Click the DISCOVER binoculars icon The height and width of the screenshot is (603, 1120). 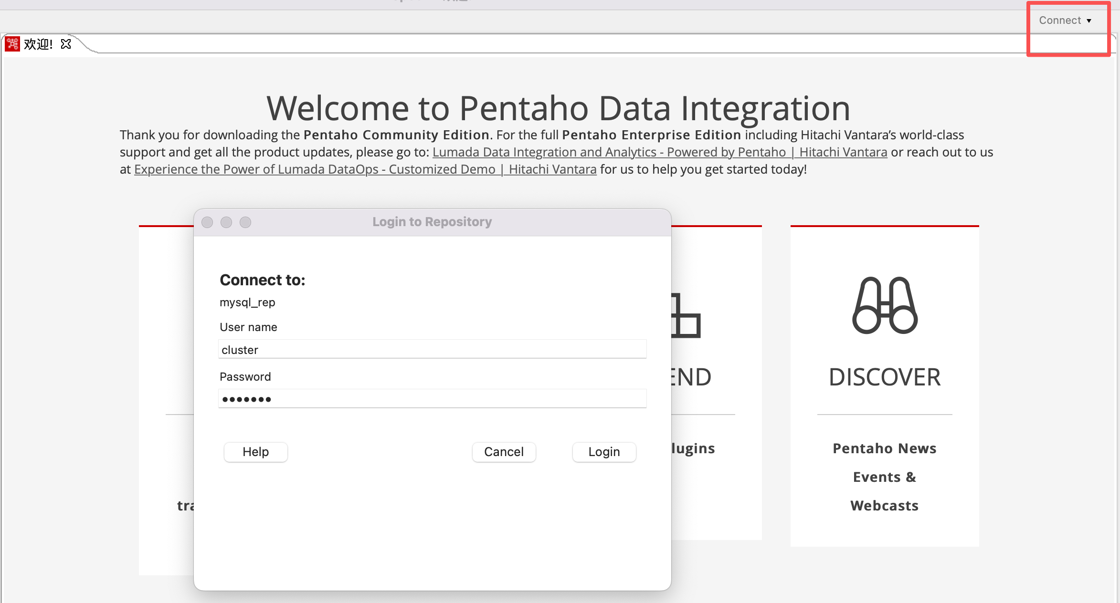(885, 305)
